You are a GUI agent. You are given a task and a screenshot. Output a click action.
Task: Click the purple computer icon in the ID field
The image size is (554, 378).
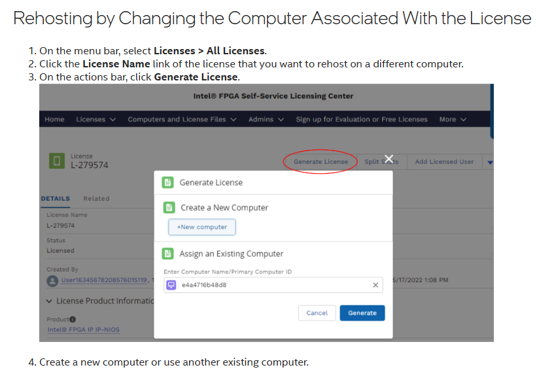(171, 285)
